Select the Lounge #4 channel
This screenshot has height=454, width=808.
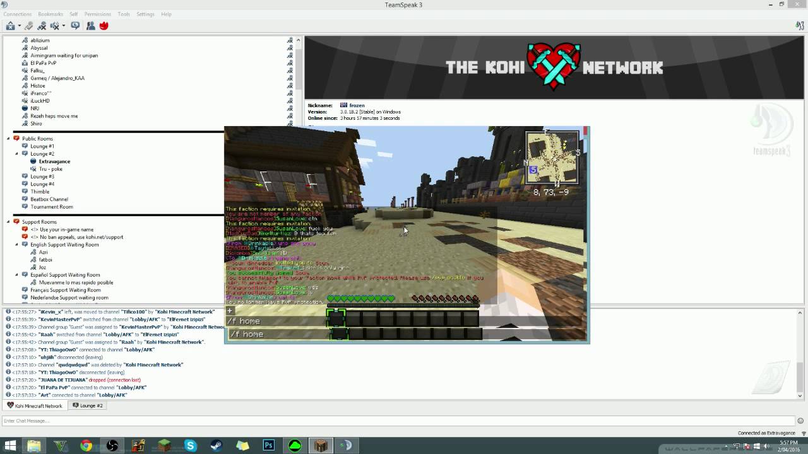click(42, 184)
